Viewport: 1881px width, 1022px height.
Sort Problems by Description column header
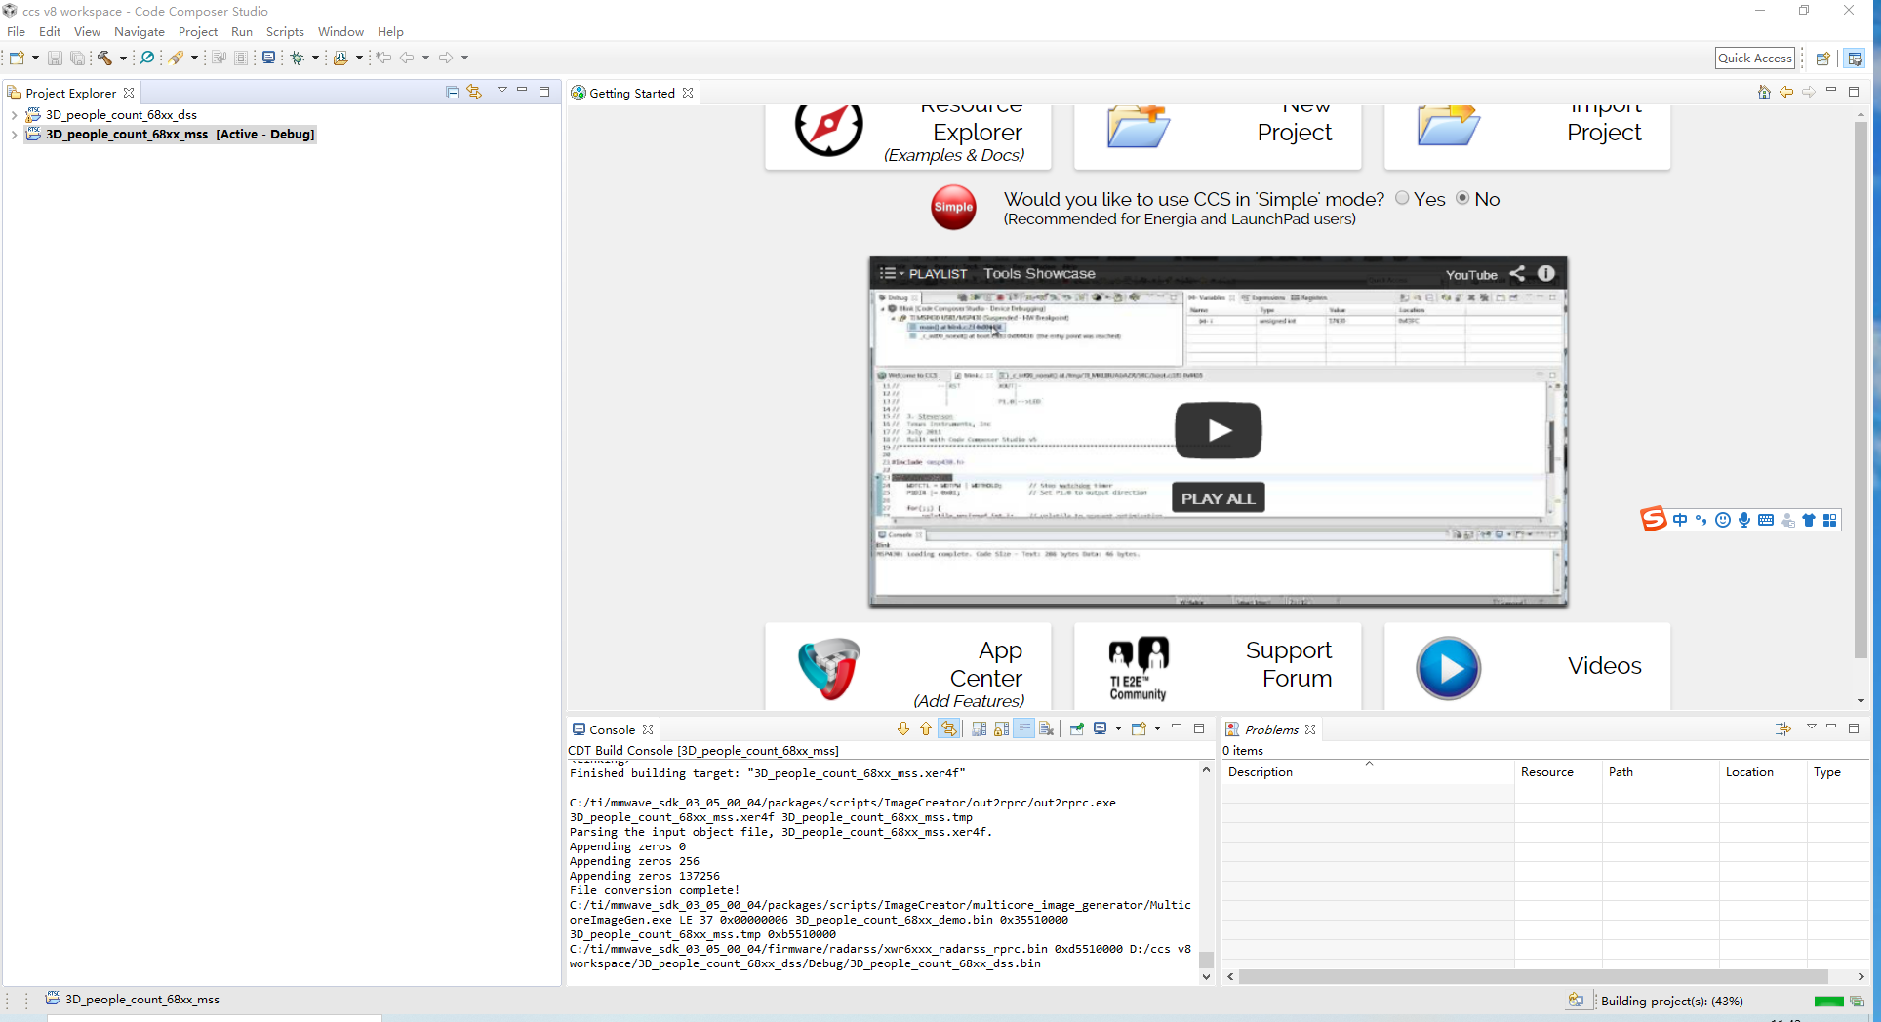coord(1368,772)
